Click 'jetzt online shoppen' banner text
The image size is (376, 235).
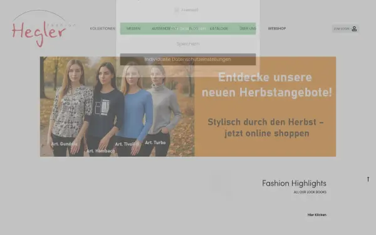267,133
